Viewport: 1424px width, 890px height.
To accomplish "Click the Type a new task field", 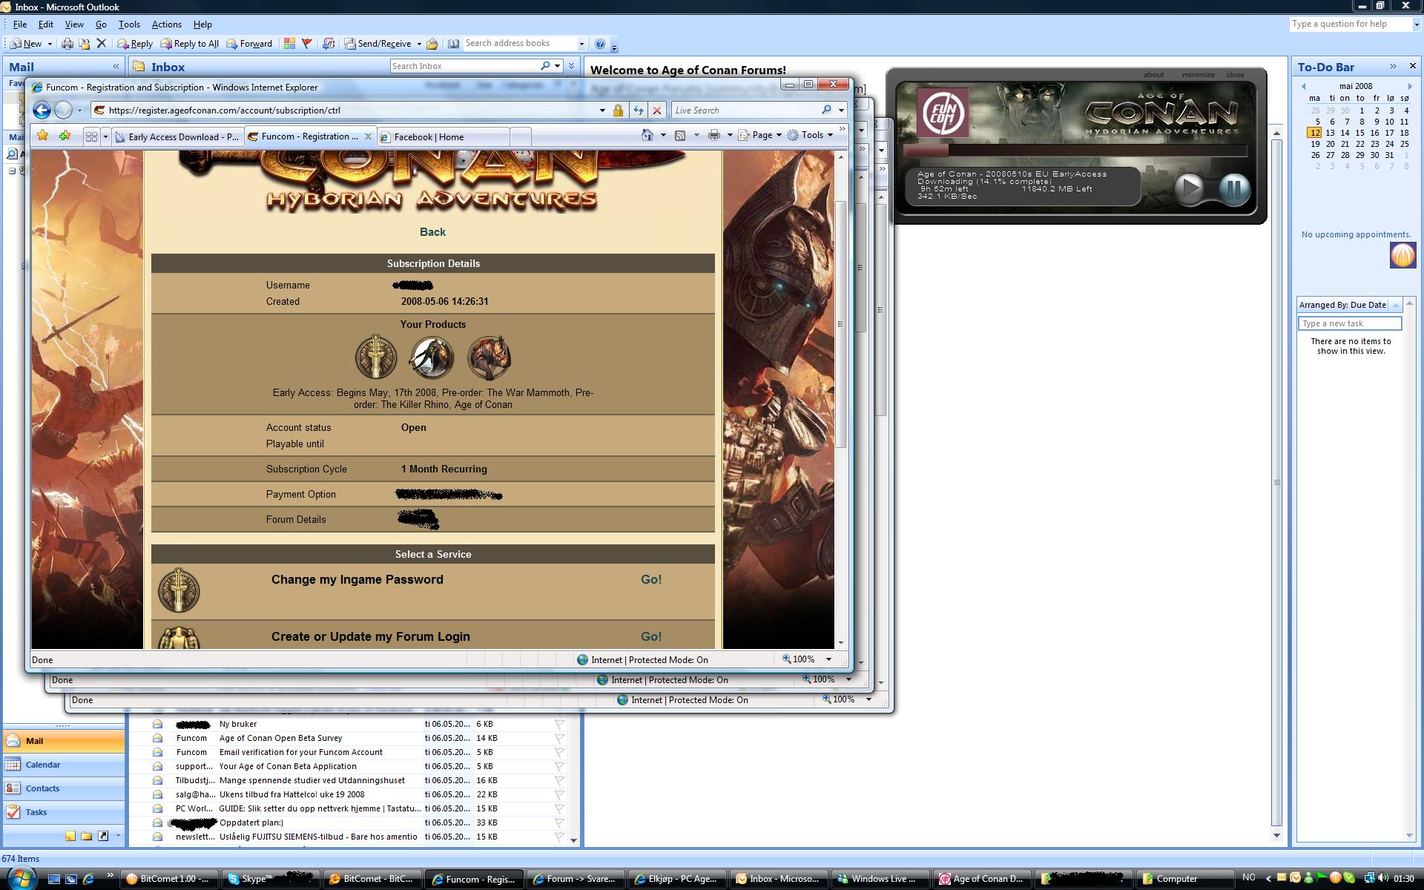I will [1350, 323].
